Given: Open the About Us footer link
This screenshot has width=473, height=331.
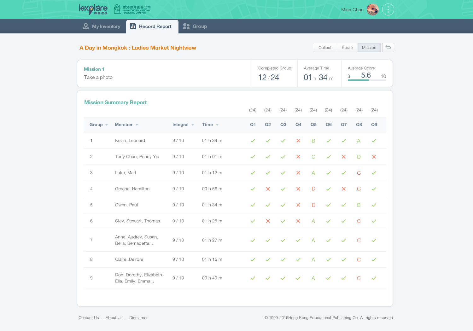Looking at the screenshot, I should (114, 318).
